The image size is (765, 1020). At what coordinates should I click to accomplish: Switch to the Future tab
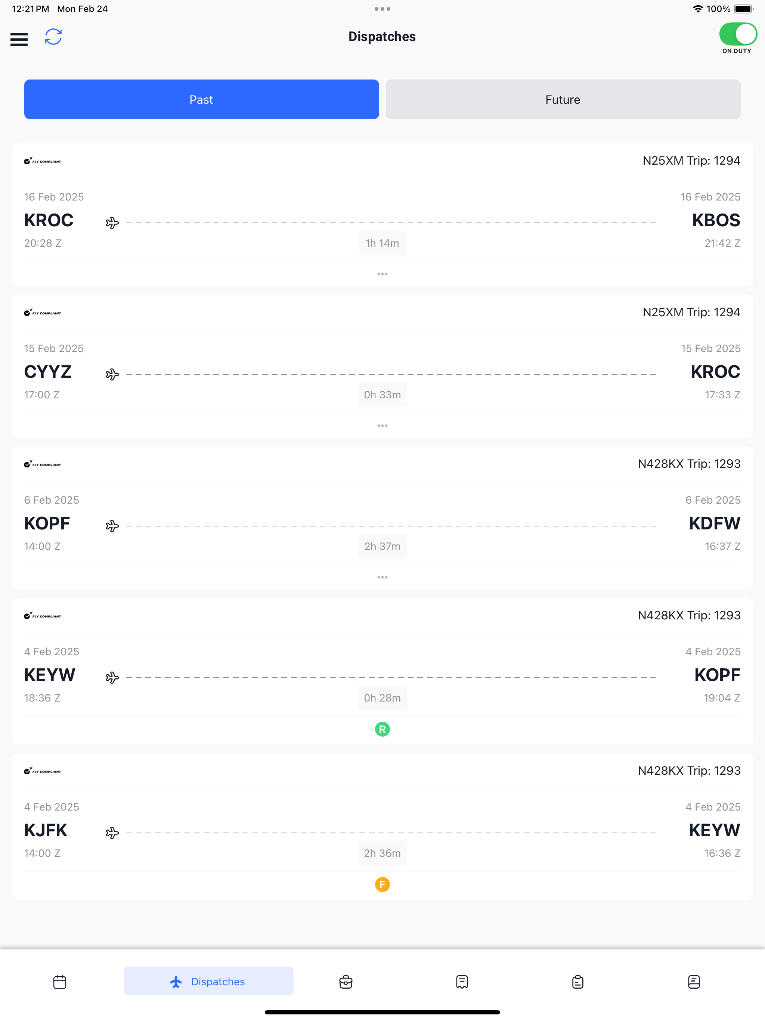click(x=563, y=99)
